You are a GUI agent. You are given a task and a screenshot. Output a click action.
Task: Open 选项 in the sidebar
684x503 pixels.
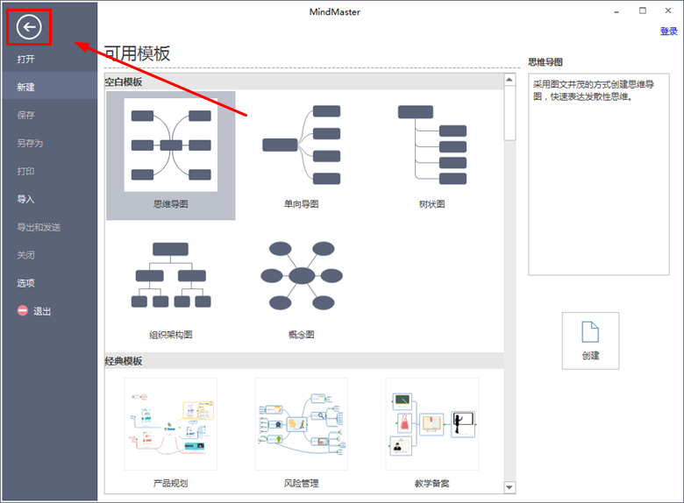tap(25, 282)
